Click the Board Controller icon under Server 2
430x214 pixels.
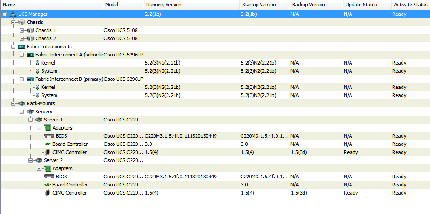[47, 185]
